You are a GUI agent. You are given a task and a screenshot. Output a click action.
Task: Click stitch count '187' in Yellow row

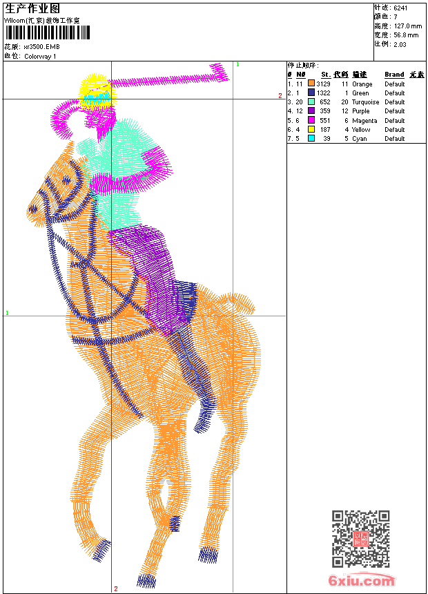point(325,130)
